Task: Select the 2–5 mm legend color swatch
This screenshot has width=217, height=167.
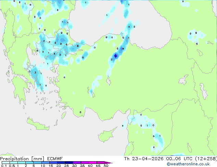Action: (x=29, y=163)
